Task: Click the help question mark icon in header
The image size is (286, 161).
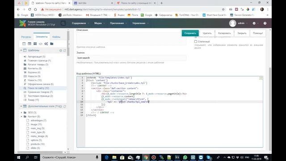Action: (265, 23)
